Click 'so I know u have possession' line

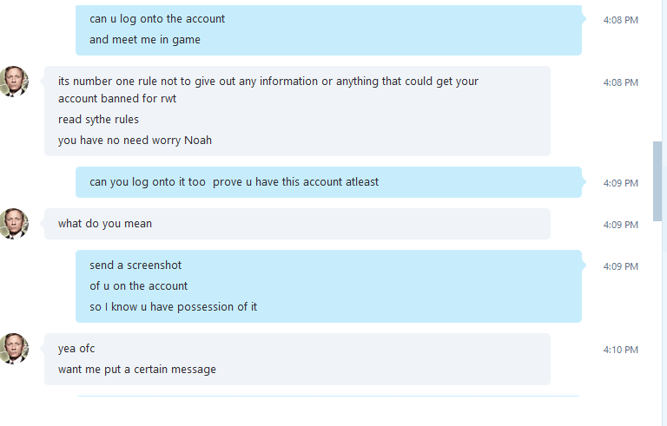pyautogui.click(x=173, y=307)
